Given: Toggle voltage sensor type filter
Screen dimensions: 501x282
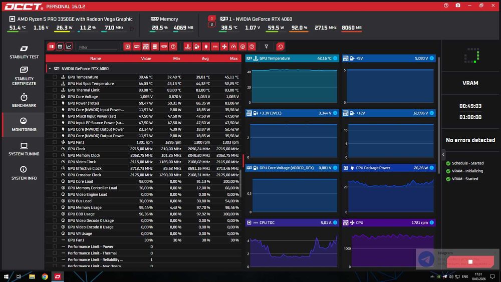Looking at the screenshot, I should [x=197, y=47].
